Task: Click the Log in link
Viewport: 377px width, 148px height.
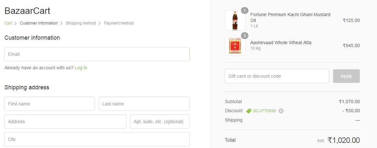Action: tap(81, 68)
